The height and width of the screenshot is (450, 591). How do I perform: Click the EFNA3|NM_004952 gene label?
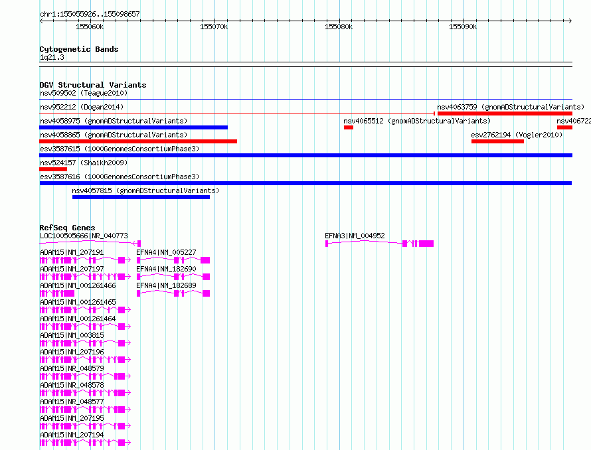coord(355,236)
